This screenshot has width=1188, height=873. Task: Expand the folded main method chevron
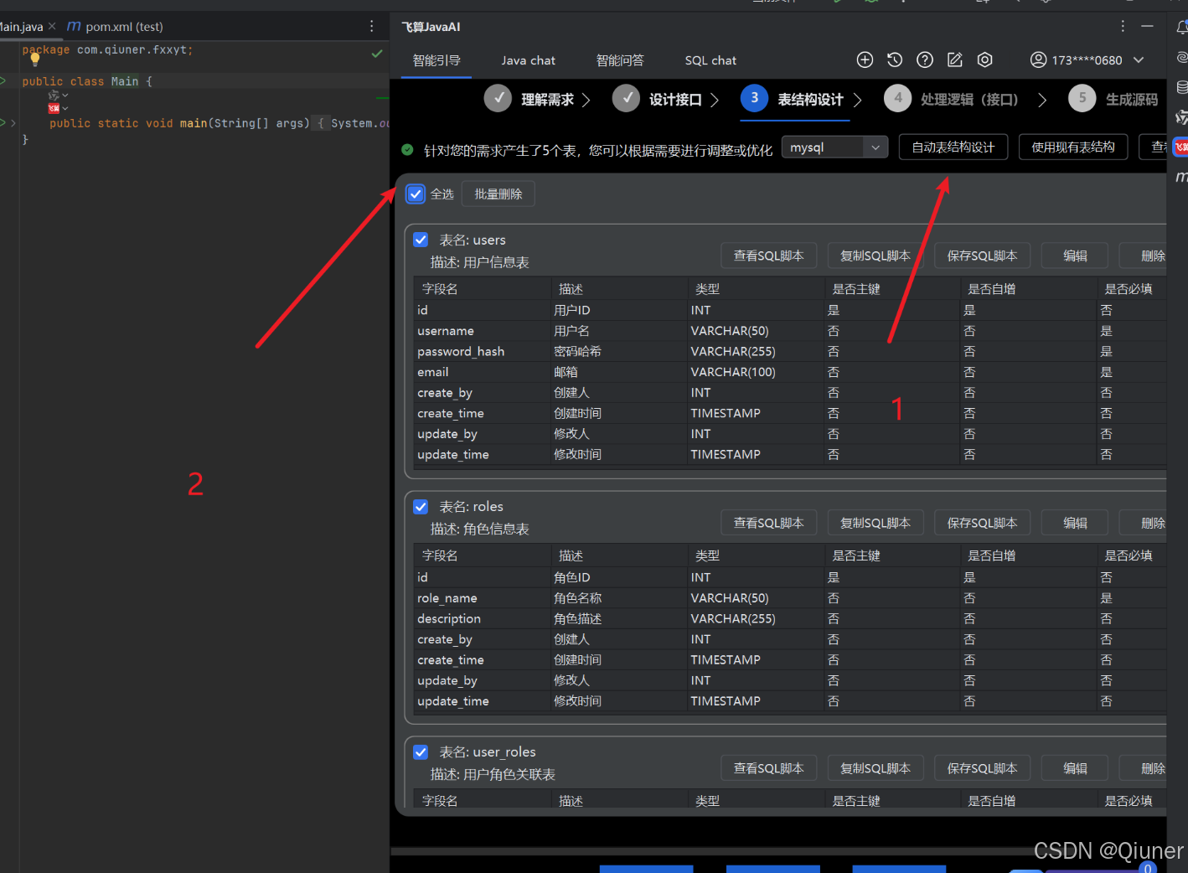click(13, 123)
